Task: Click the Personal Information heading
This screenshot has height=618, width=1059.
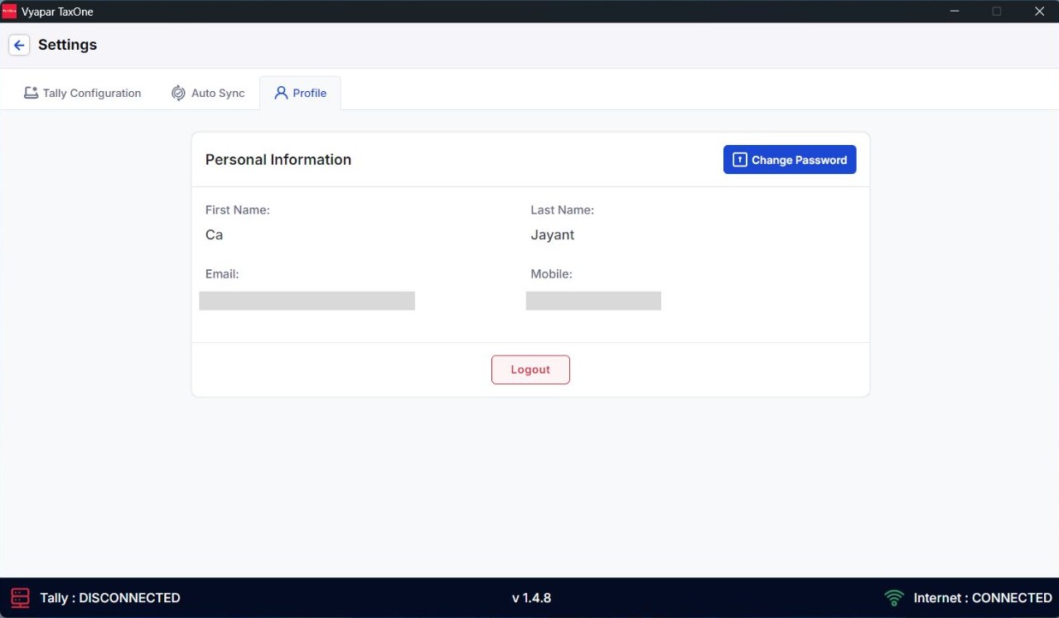Action: tap(278, 160)
